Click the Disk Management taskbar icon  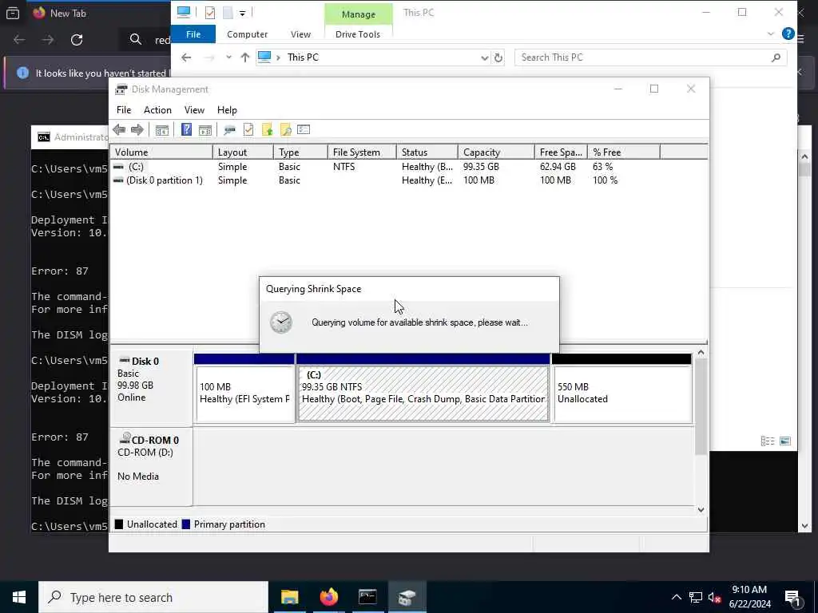(x=407, y=597)
